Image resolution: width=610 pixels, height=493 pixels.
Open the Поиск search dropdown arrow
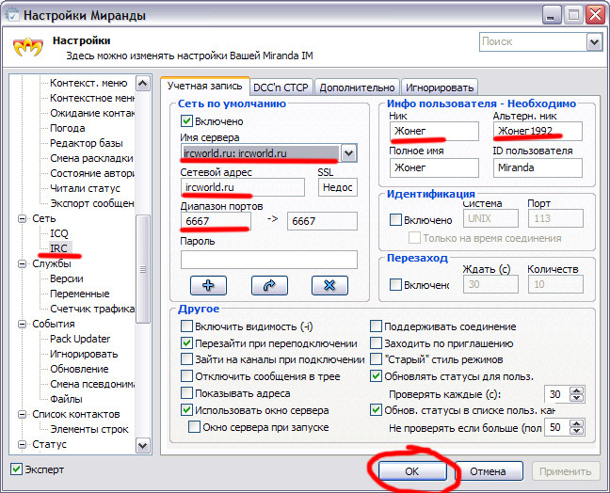pos(594,42)
